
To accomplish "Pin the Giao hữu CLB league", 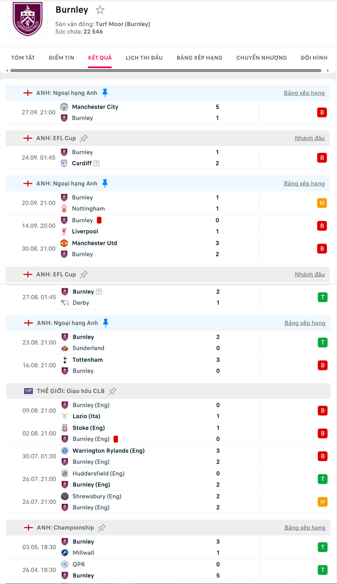I will (x=113, y=391).
